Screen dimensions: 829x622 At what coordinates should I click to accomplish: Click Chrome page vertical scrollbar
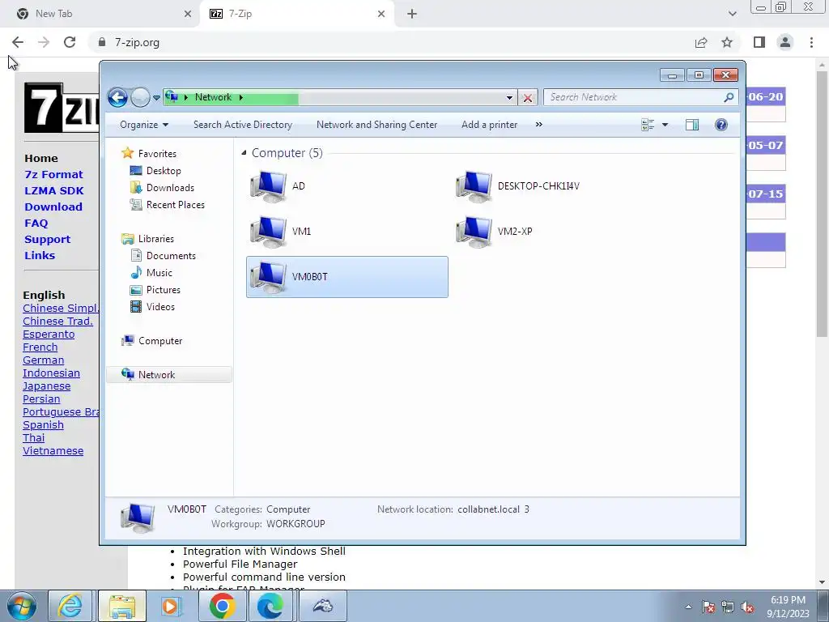coord(822,203)
